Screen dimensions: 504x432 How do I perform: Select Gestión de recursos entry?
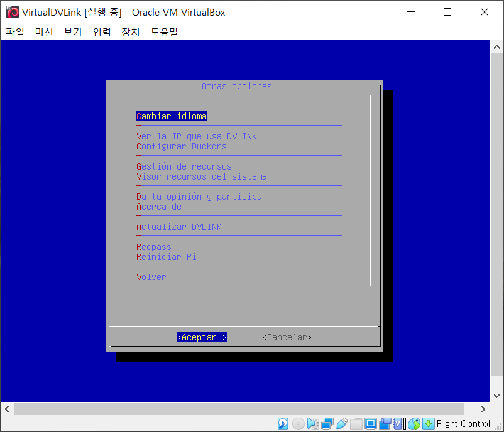[184, 166]
